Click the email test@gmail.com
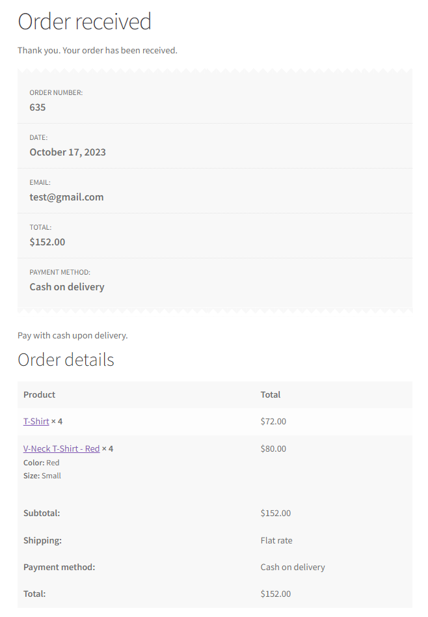Image resolution: width=428 pixels, height=617 pixels. pyautogui.click(x=66, y=197)
